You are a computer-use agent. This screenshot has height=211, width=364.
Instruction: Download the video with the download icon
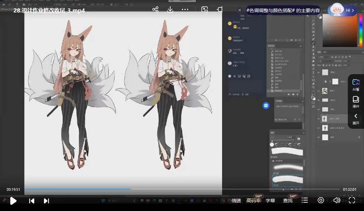pyautogui.click(x=170, y=9)
